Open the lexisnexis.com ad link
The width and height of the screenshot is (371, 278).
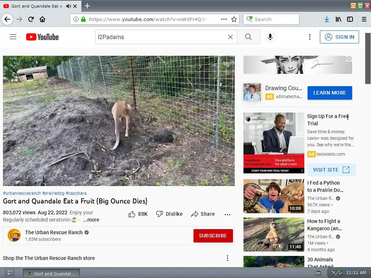pyautogui.click(x=331, y=154)
